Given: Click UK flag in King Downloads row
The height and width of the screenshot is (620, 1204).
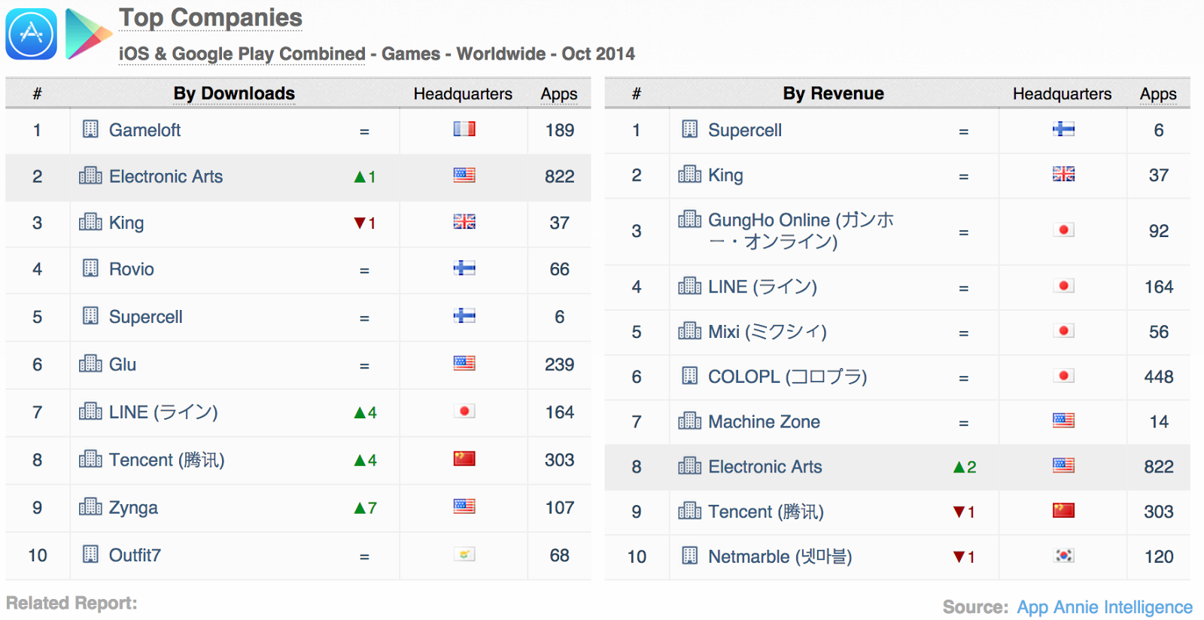Looking at the screenshot, I should [x=464, y=221].
